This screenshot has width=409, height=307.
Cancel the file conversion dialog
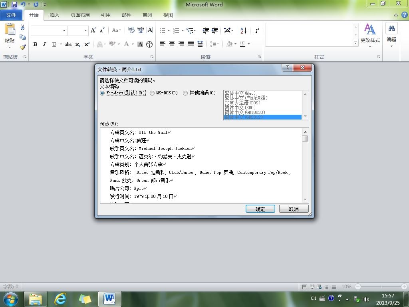coord(294,209)
